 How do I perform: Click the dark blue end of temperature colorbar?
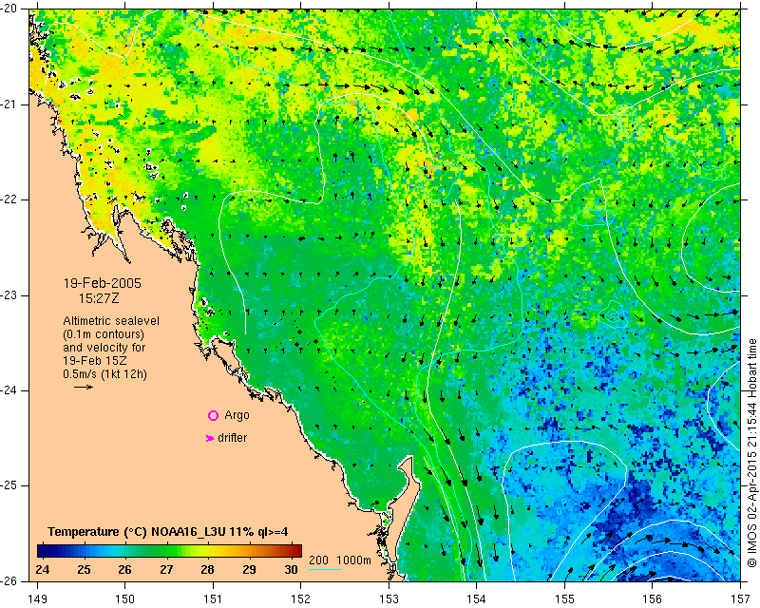tap(43, 551)
